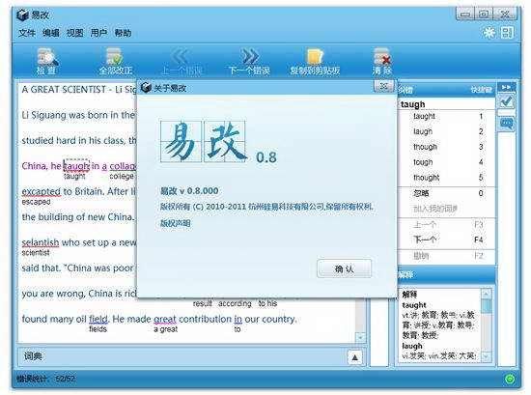The width and height of the screenshot is (531, 395).
Task: Jump to 下一个错误 (next error) icon
Action: click(x=249, y=61)
